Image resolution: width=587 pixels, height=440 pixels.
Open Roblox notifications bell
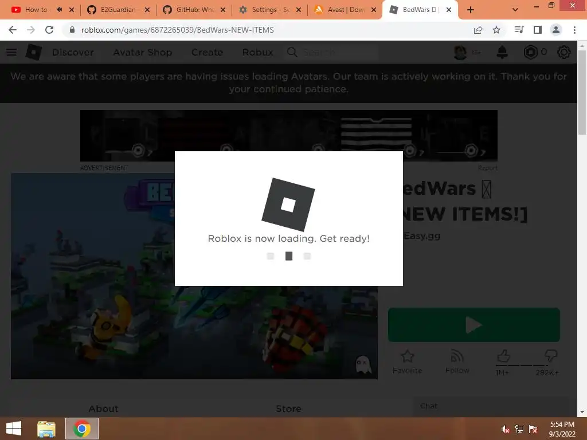click(502, 52)
